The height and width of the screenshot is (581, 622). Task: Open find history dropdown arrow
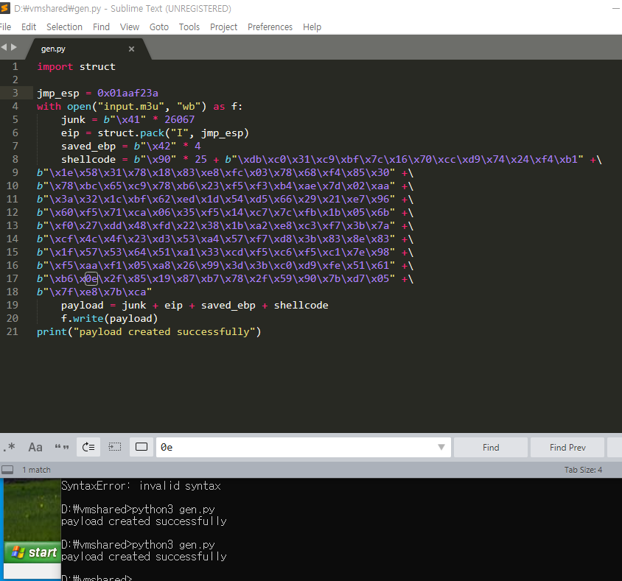(441, 447)
